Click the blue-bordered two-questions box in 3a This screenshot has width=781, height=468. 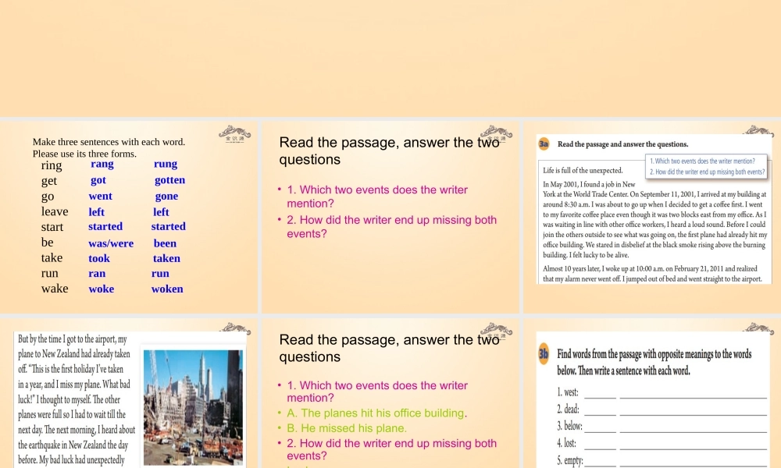tap(707, 166)
